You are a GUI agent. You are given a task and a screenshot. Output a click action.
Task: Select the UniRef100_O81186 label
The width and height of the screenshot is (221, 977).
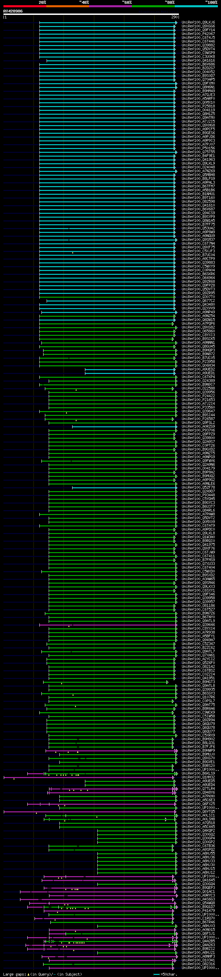click(x=198, y=606)
